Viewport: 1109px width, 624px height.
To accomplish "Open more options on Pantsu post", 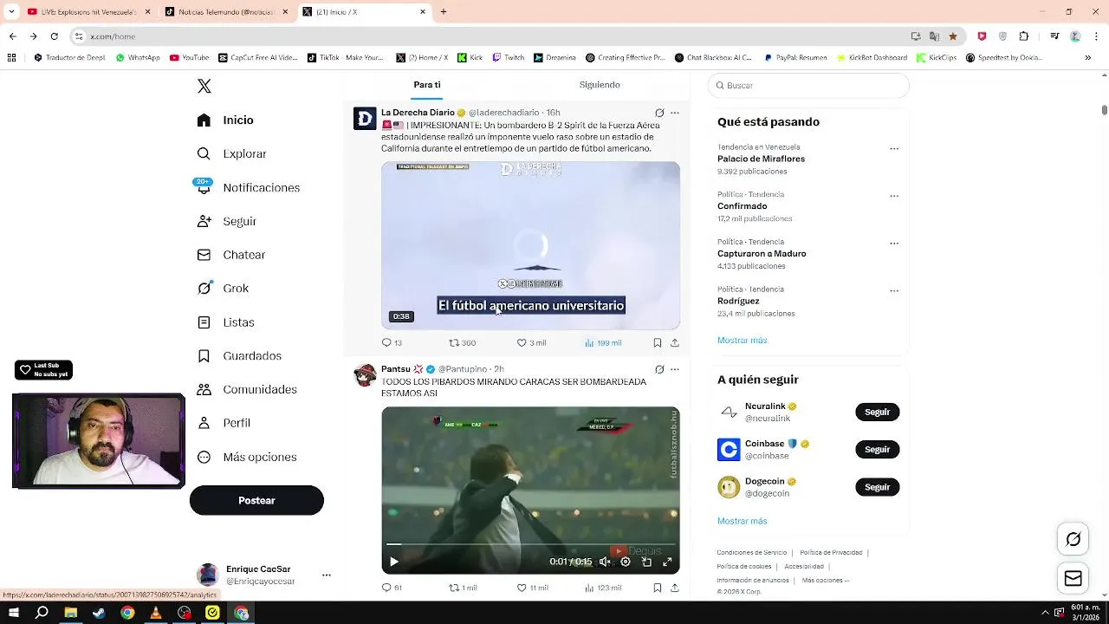I will pos(675,369).
